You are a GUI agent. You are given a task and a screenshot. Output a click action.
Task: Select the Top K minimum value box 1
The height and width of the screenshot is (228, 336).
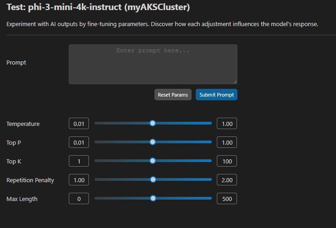[x=79, y=161]
